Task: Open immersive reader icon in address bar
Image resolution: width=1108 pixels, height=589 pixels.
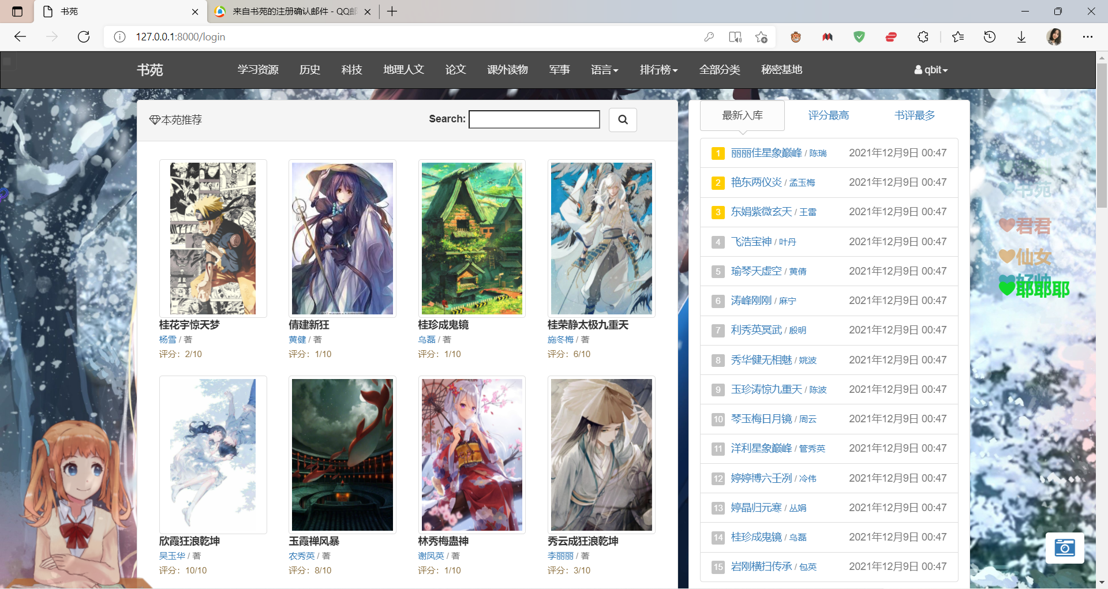Action: [x=735, y=37]
